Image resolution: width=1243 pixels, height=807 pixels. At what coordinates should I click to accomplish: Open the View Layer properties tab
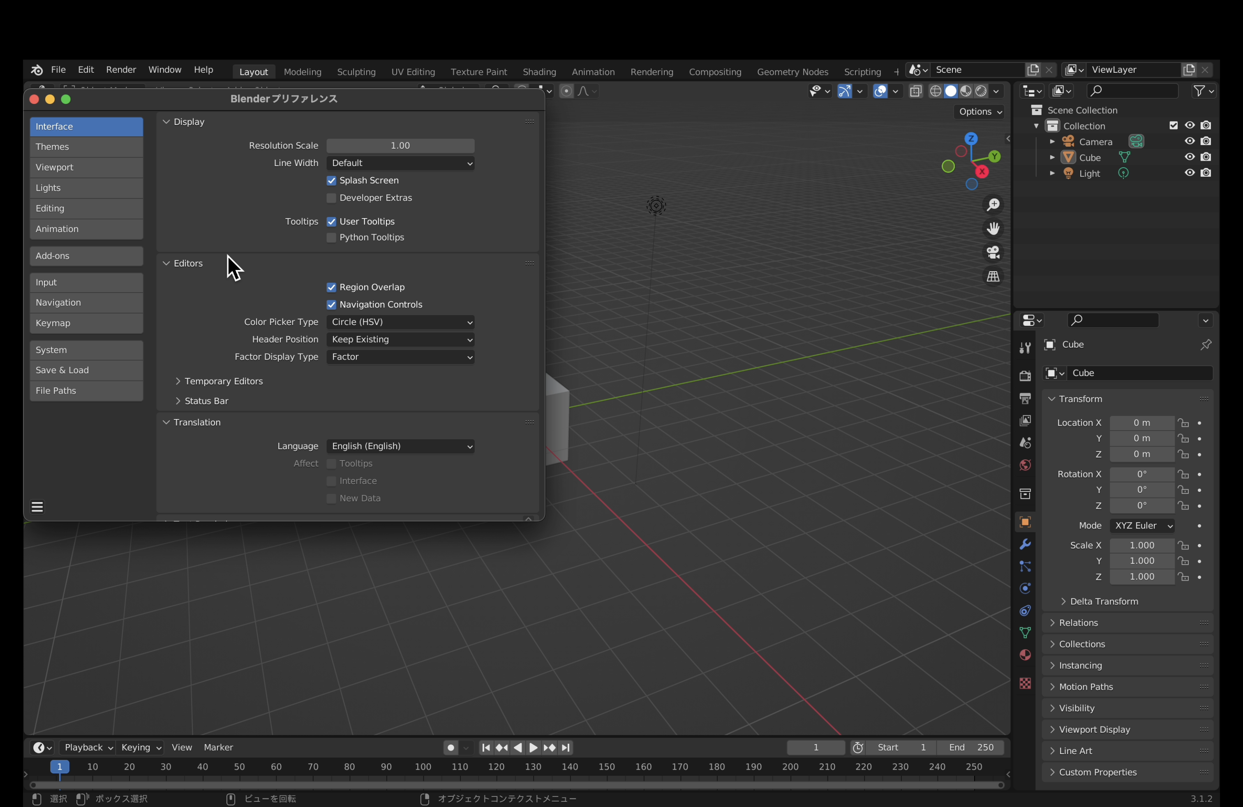1025,421
